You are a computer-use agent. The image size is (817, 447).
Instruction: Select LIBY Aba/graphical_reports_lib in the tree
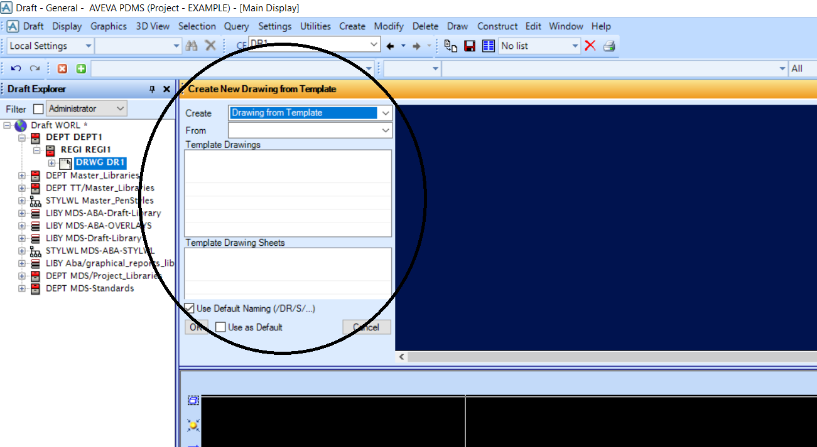(x=110, y=263)
